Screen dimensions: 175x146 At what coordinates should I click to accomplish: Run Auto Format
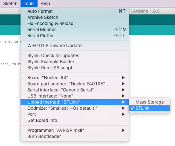tap(40, 11)
